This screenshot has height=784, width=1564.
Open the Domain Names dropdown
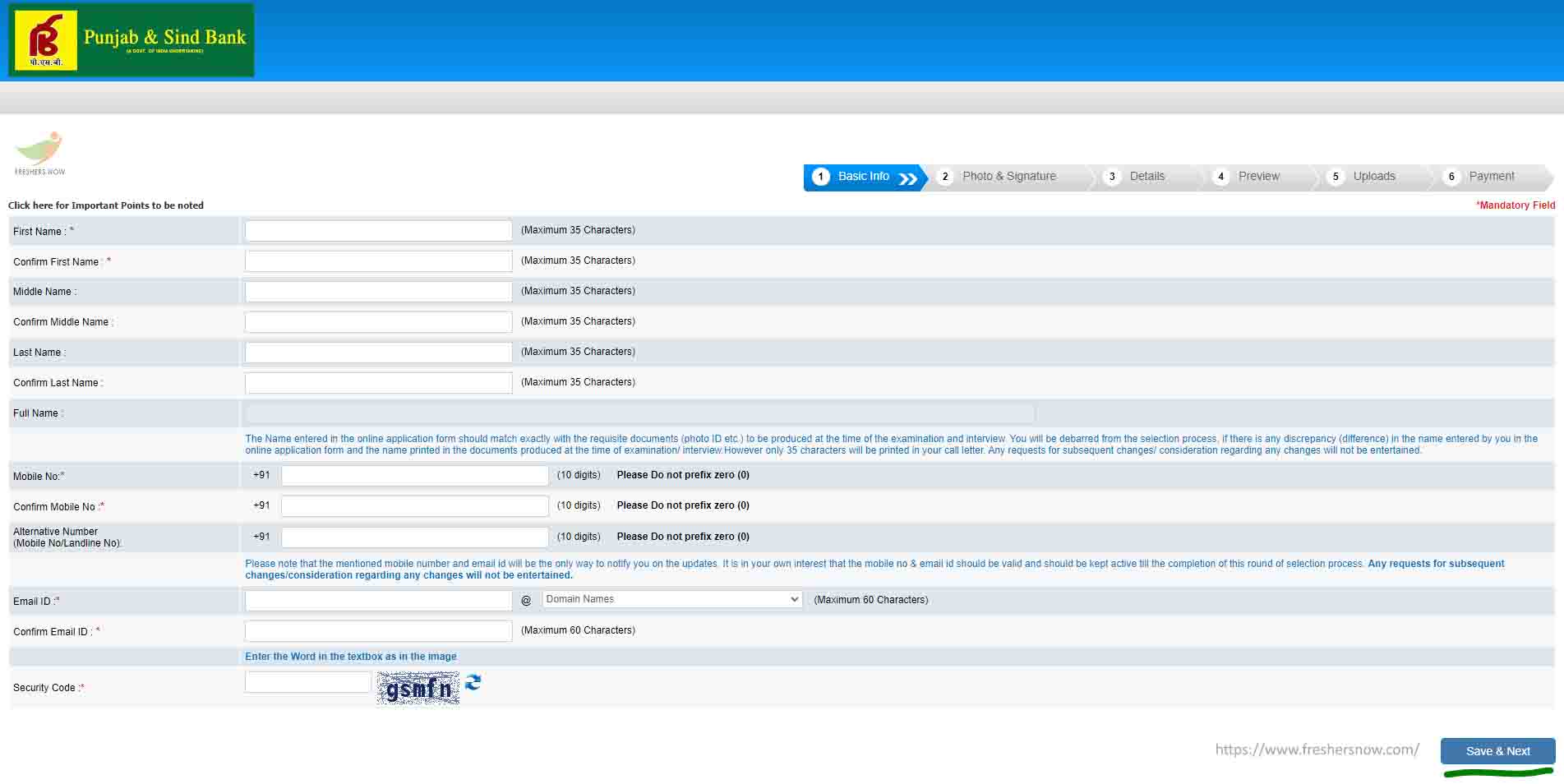pos(671,599)
